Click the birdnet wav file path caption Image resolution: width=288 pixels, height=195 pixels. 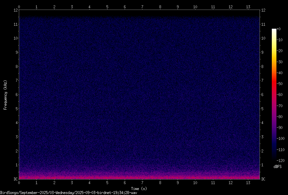[68, 193]
